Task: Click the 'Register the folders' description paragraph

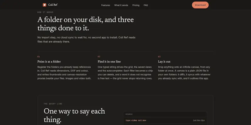Action: [64, 73]
